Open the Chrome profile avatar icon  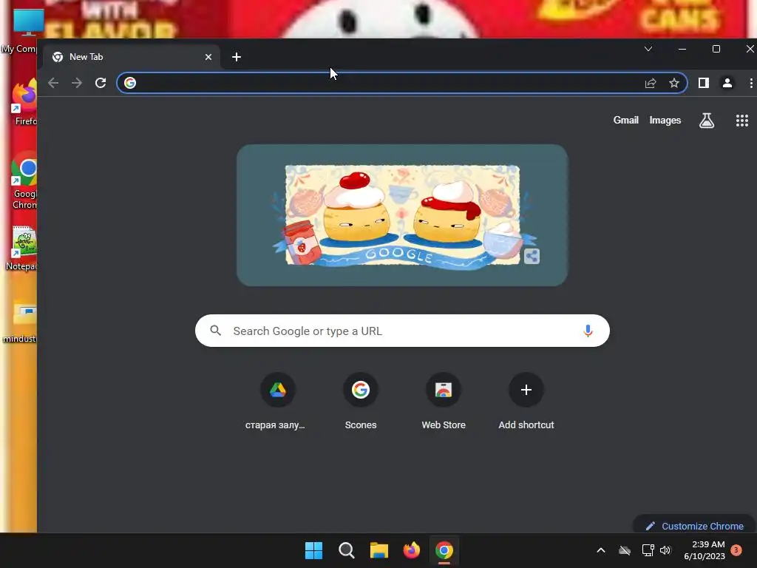click(x=727, y=83)
